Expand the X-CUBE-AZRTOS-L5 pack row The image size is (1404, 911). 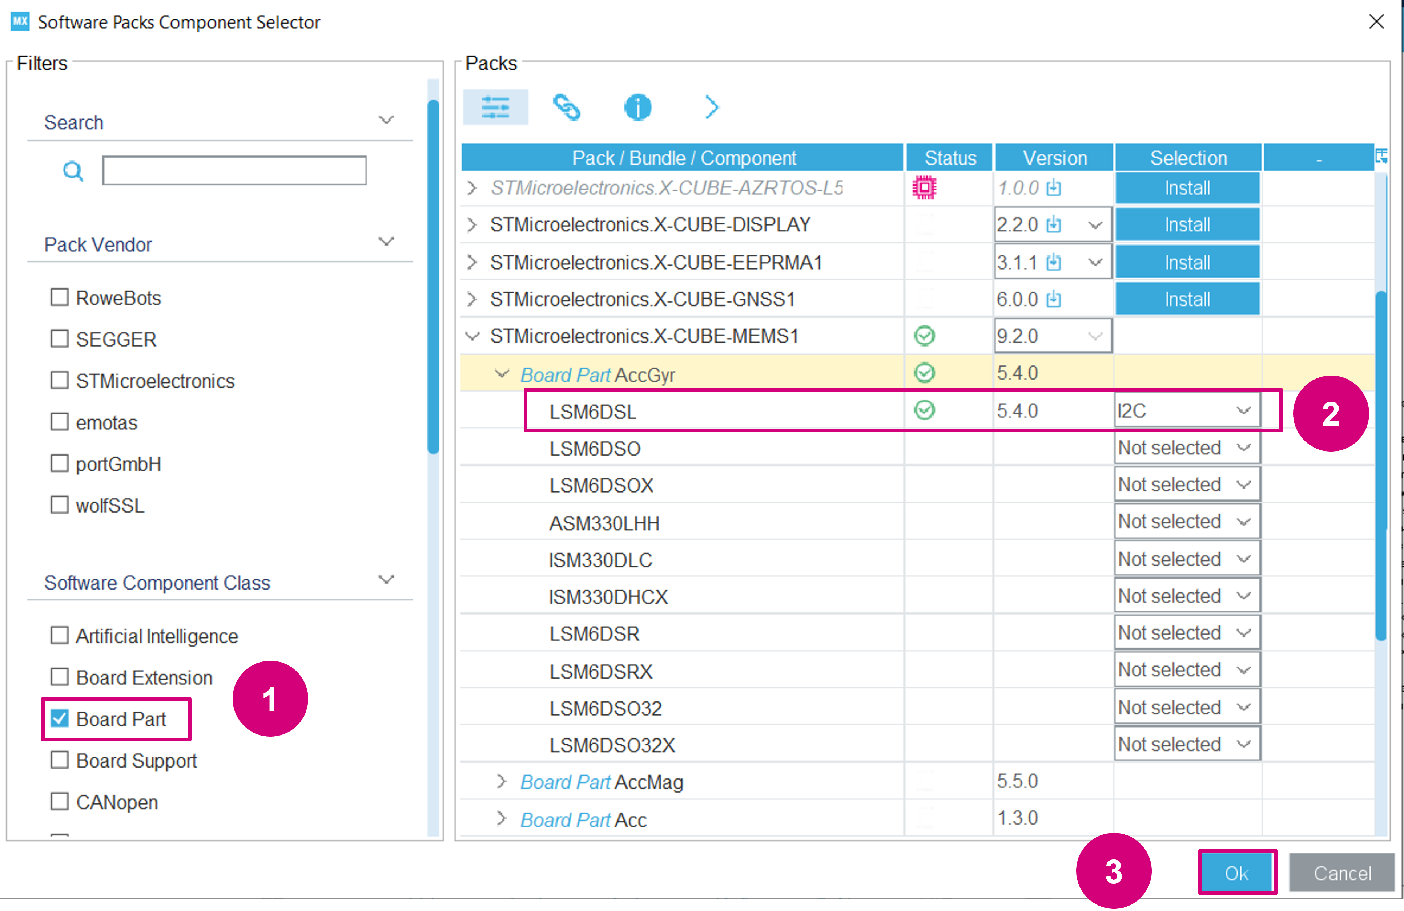[x=471, y=188]
